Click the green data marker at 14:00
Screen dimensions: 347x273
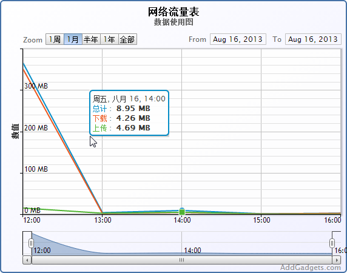tap(182, 212)
